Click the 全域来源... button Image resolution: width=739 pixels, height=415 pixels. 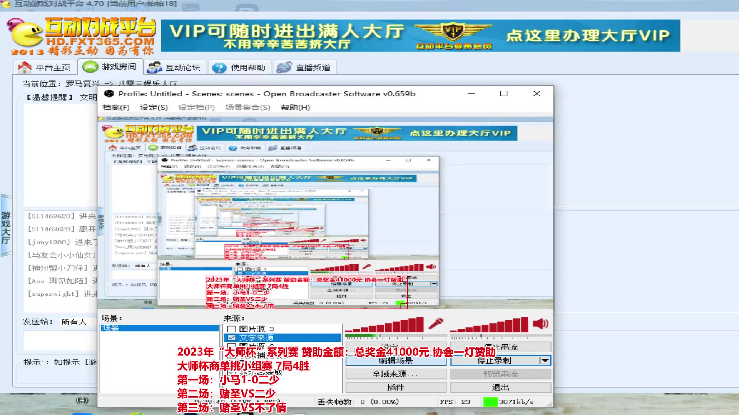(x=396, y=374)
